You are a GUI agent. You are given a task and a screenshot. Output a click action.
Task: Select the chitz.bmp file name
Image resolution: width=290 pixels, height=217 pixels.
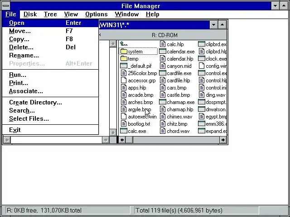click(x=177, y=124)
